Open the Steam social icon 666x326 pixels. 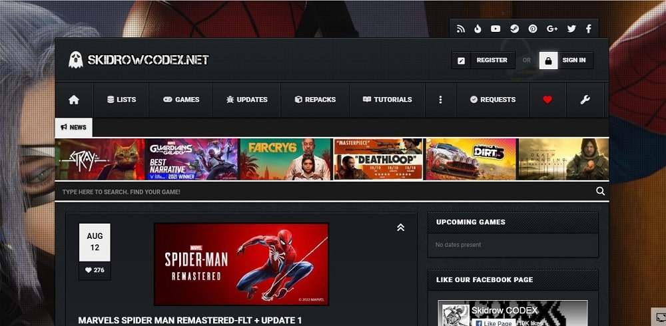coord(514,29)
